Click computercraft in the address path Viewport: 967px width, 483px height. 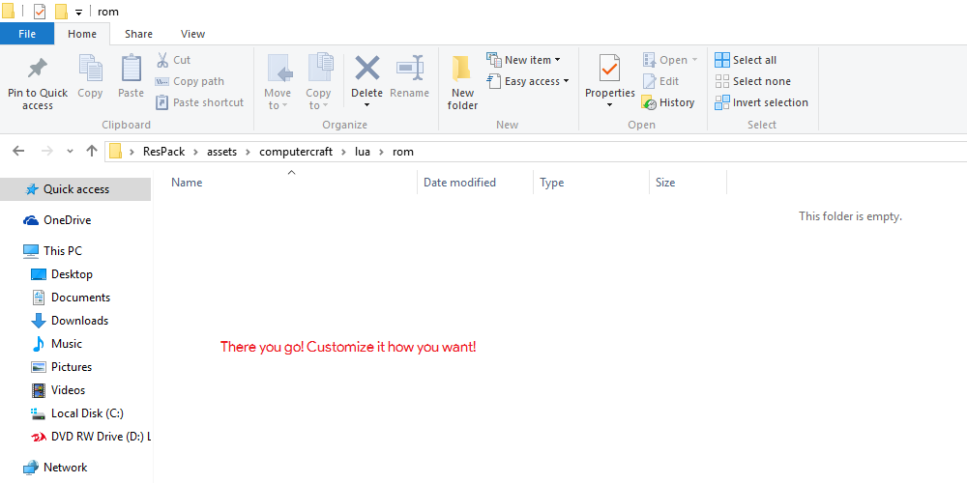point(299,152)
